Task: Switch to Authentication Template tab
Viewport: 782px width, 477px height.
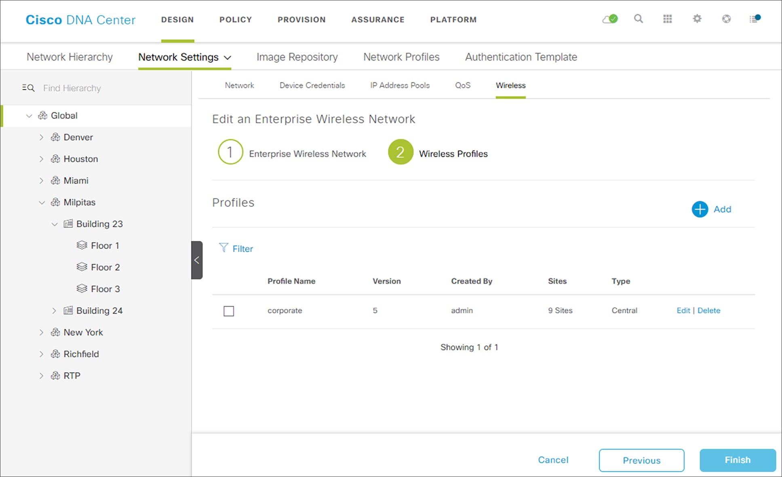Action: (521, 57)
